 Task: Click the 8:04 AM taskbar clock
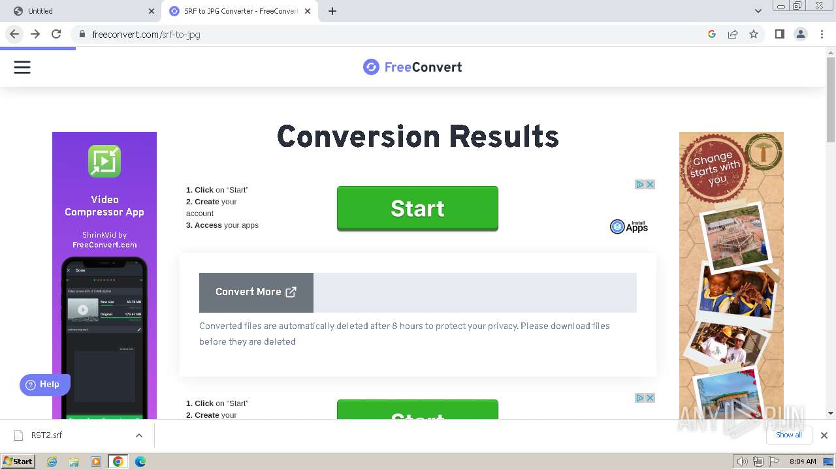click(803, 462)
